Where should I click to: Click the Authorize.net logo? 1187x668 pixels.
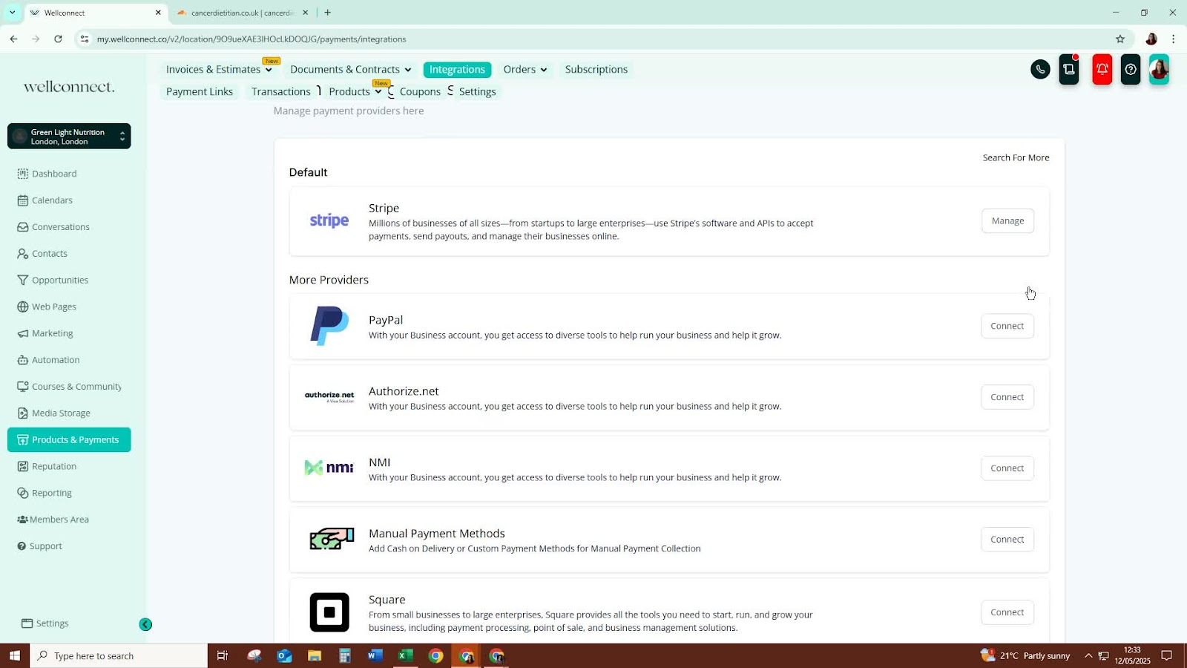(329, 397)
